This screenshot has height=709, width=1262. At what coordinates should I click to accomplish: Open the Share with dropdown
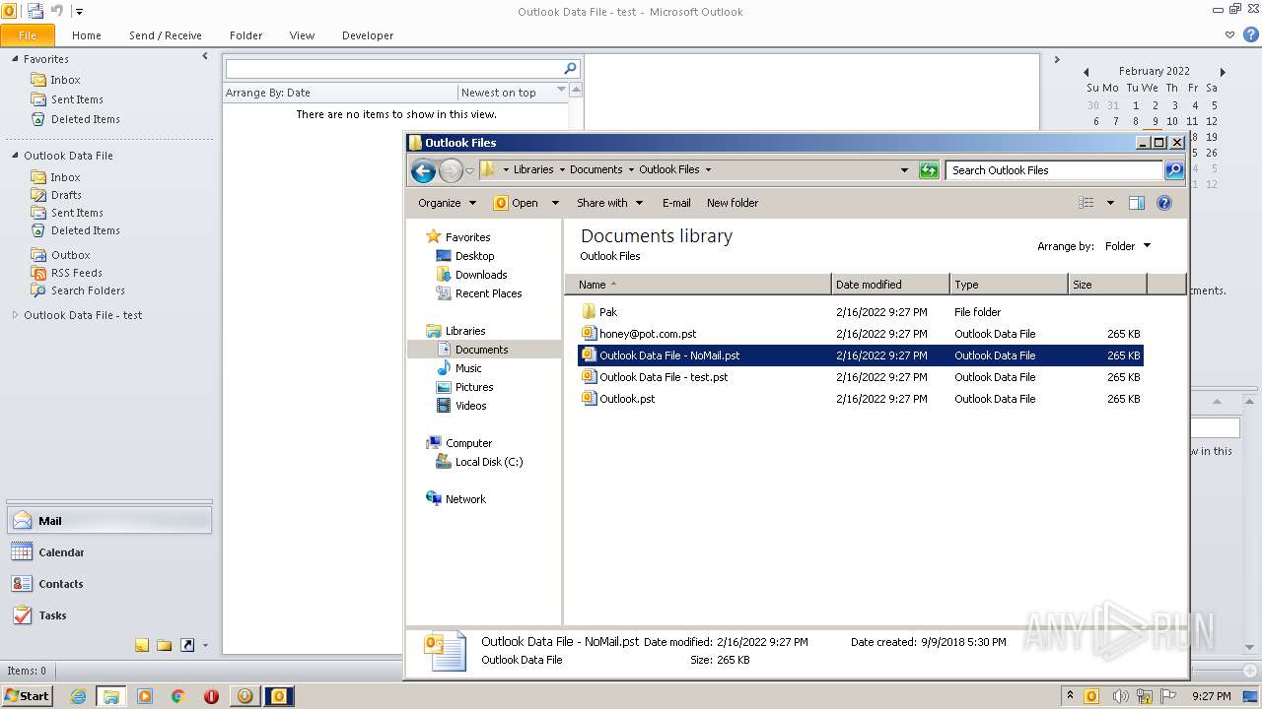point(609,203)
